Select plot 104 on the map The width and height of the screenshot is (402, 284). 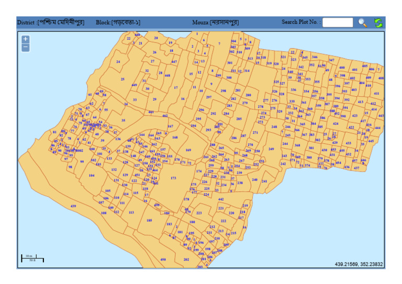pyautogui.click(x=92, y=176)
